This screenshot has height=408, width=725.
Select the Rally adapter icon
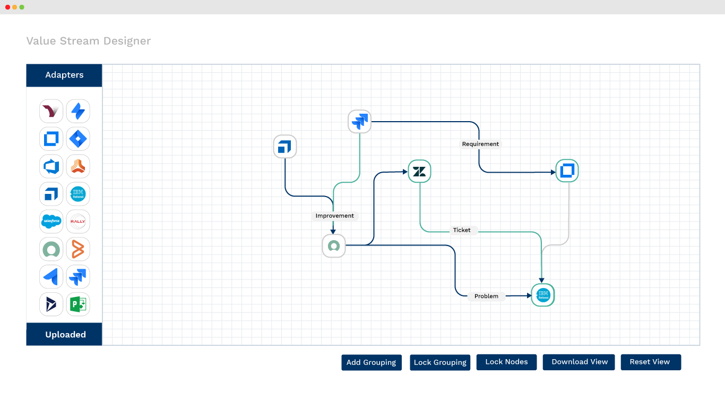click(78, 222)
